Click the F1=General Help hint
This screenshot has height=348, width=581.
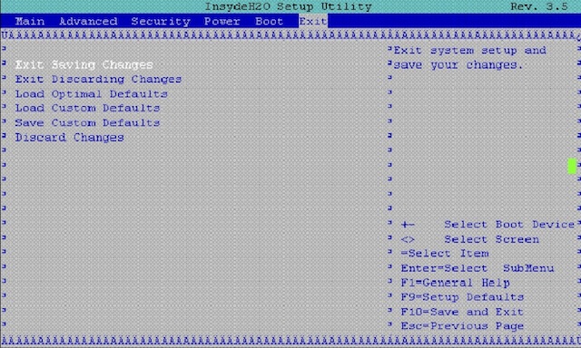click(x=456, y=283)
